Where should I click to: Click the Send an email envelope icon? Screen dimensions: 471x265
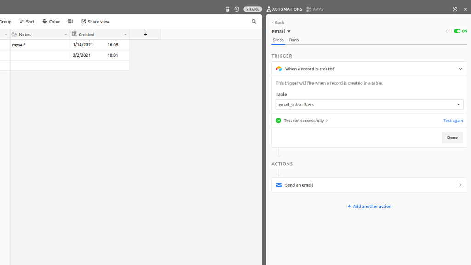(x=279, y=185)
